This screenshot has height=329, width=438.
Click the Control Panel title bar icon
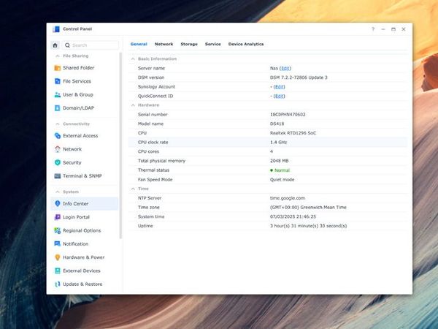[56, 29]
